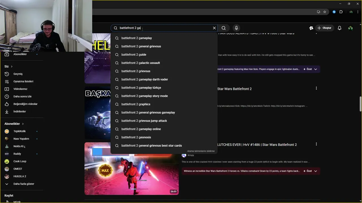Select suggestion battlefront 2 guide
Viewport: 362px width, 203px height.
tap(164, 54)
